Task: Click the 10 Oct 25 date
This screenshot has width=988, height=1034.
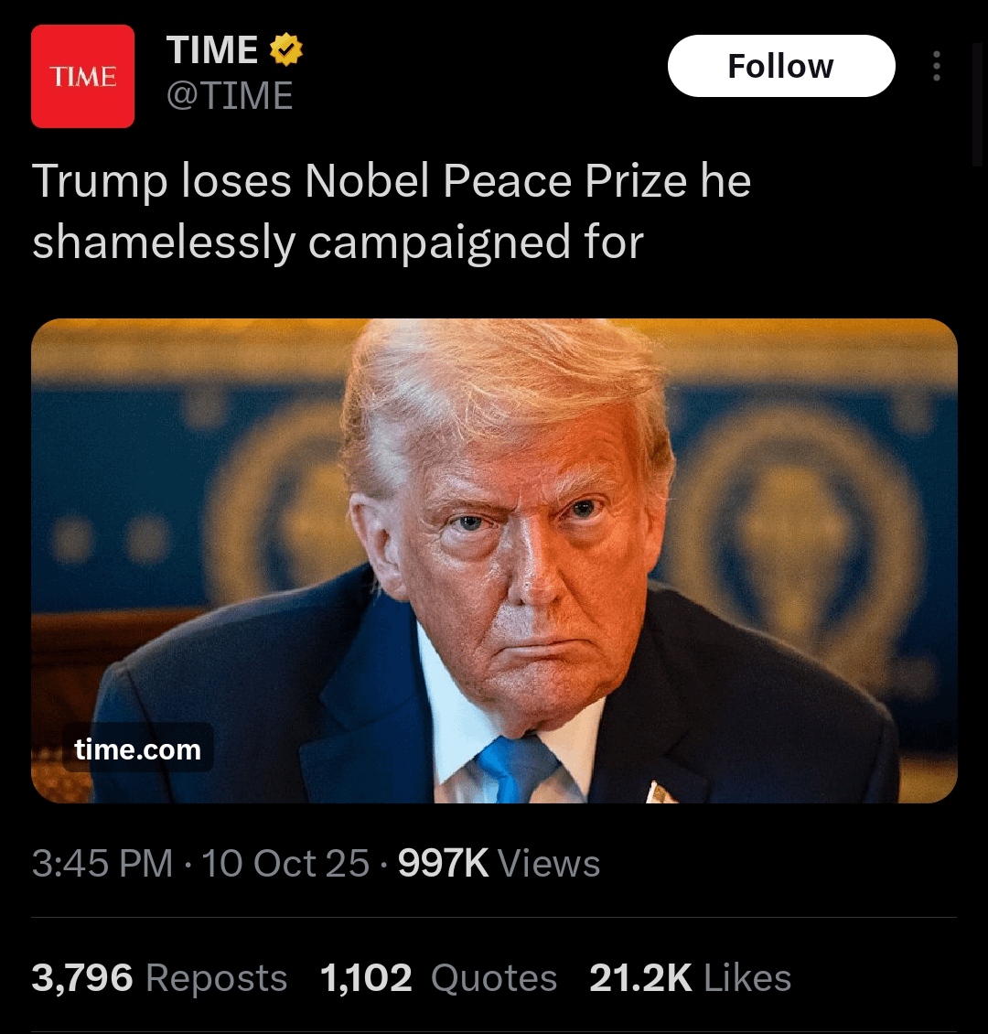Action: (x=285, y=863)
